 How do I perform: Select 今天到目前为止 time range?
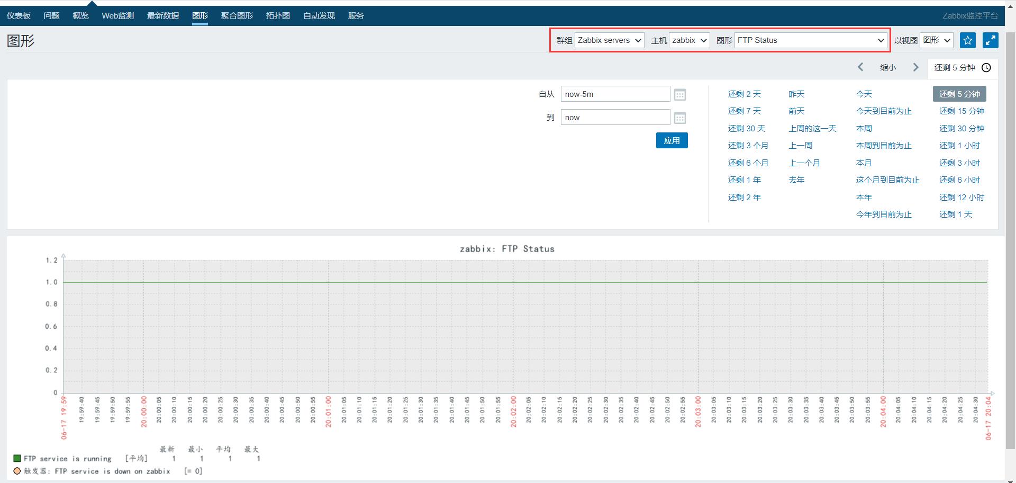(884, 111)
